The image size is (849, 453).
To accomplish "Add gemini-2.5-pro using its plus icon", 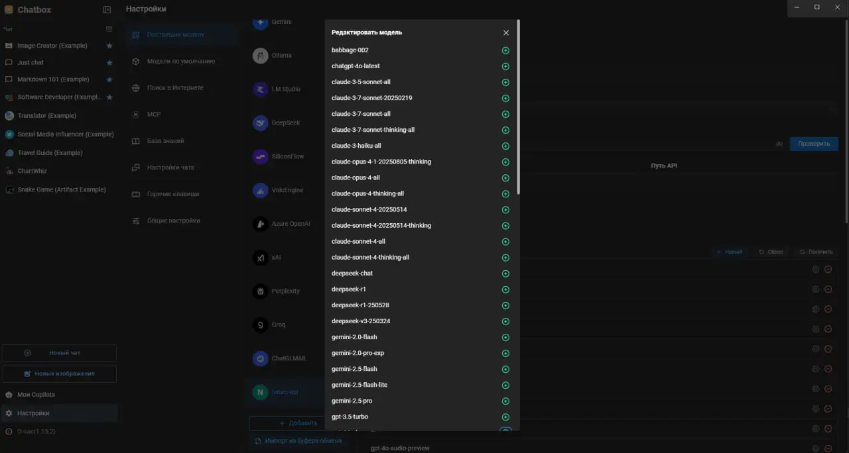I will pos(505,401).
